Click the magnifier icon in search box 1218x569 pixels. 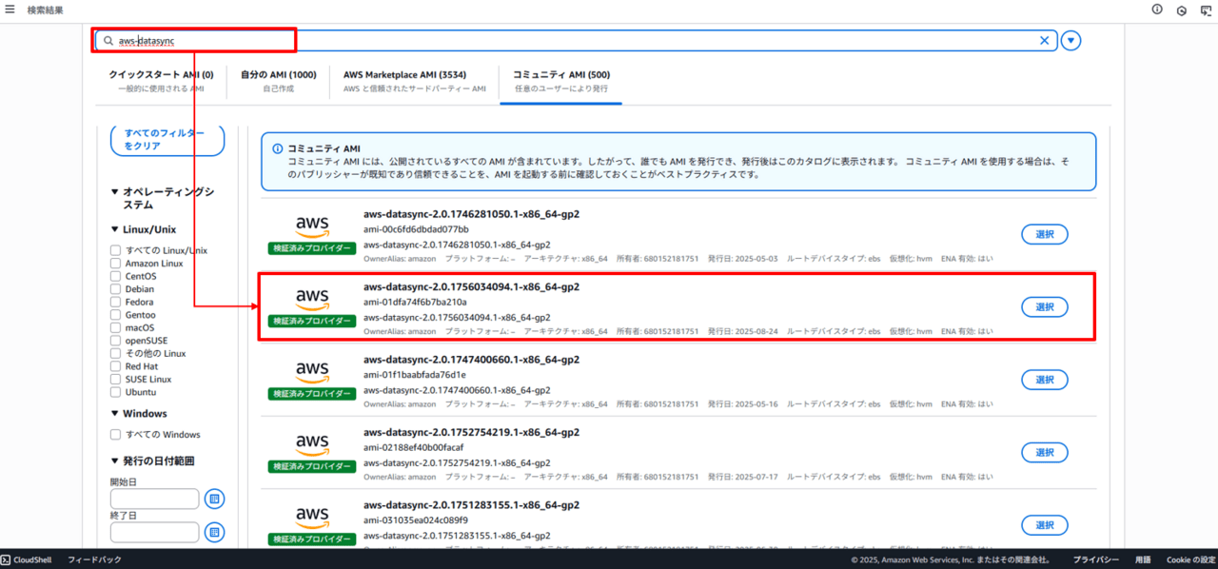(108, 41)
